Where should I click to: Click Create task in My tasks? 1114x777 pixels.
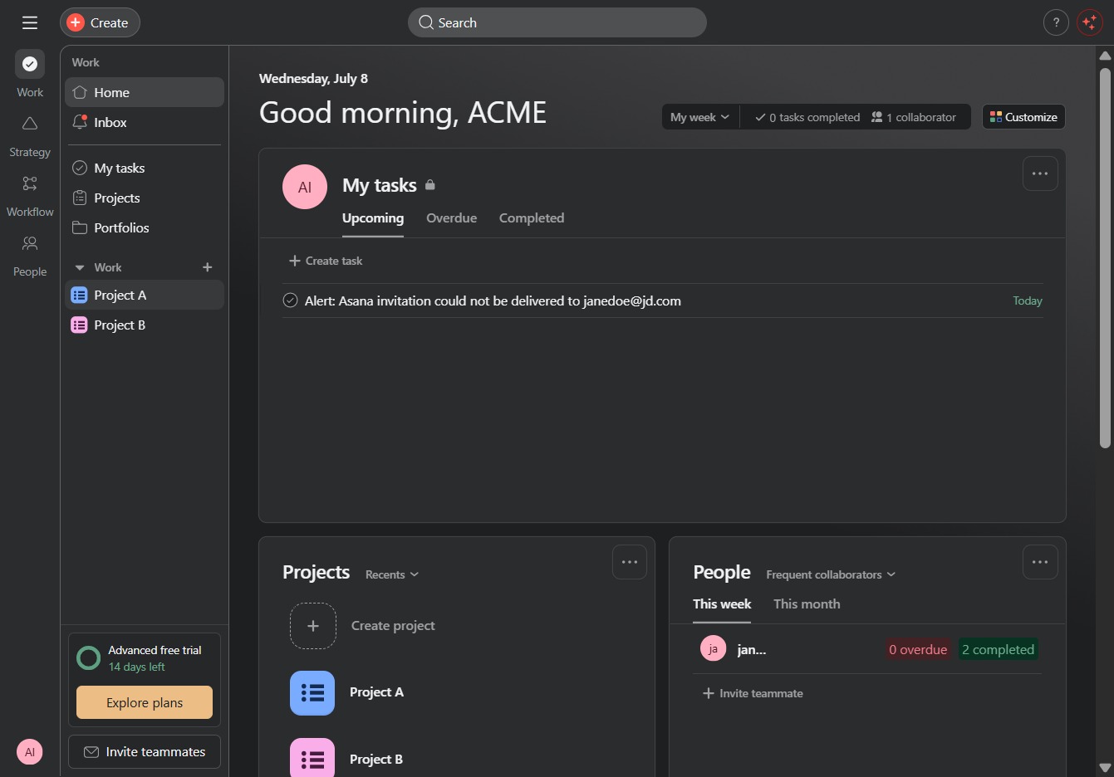tap(326, 261)
